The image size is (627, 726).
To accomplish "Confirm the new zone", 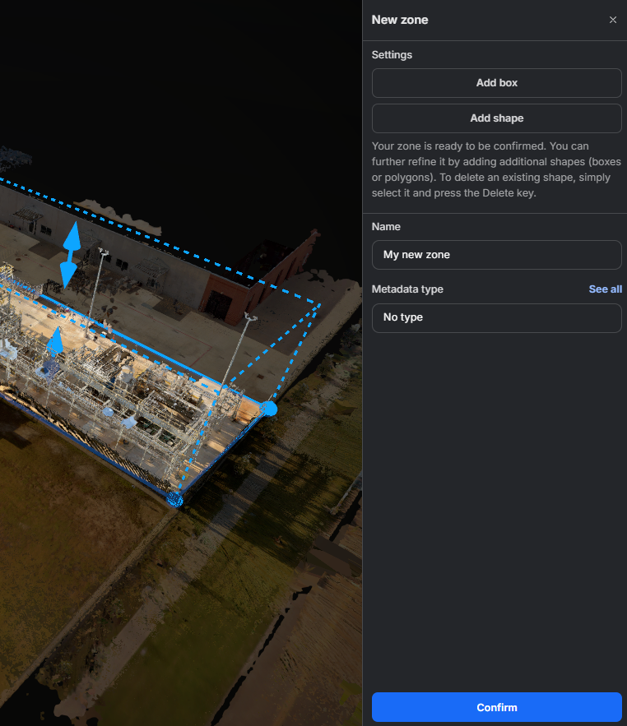I will (x=496, y=707).
